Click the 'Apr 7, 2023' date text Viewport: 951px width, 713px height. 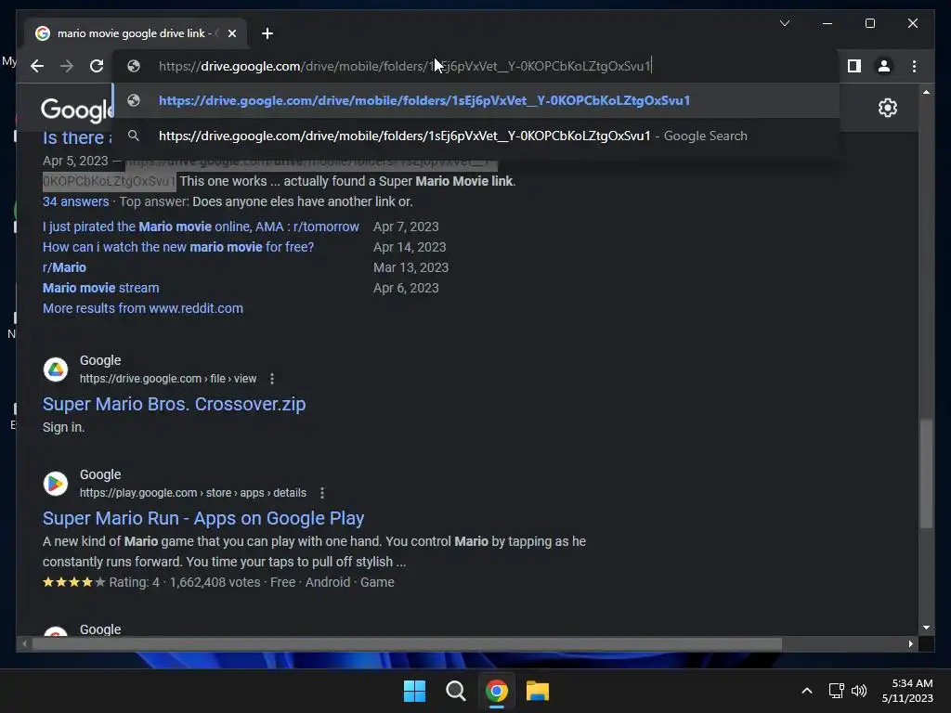[x=406, y=227]
